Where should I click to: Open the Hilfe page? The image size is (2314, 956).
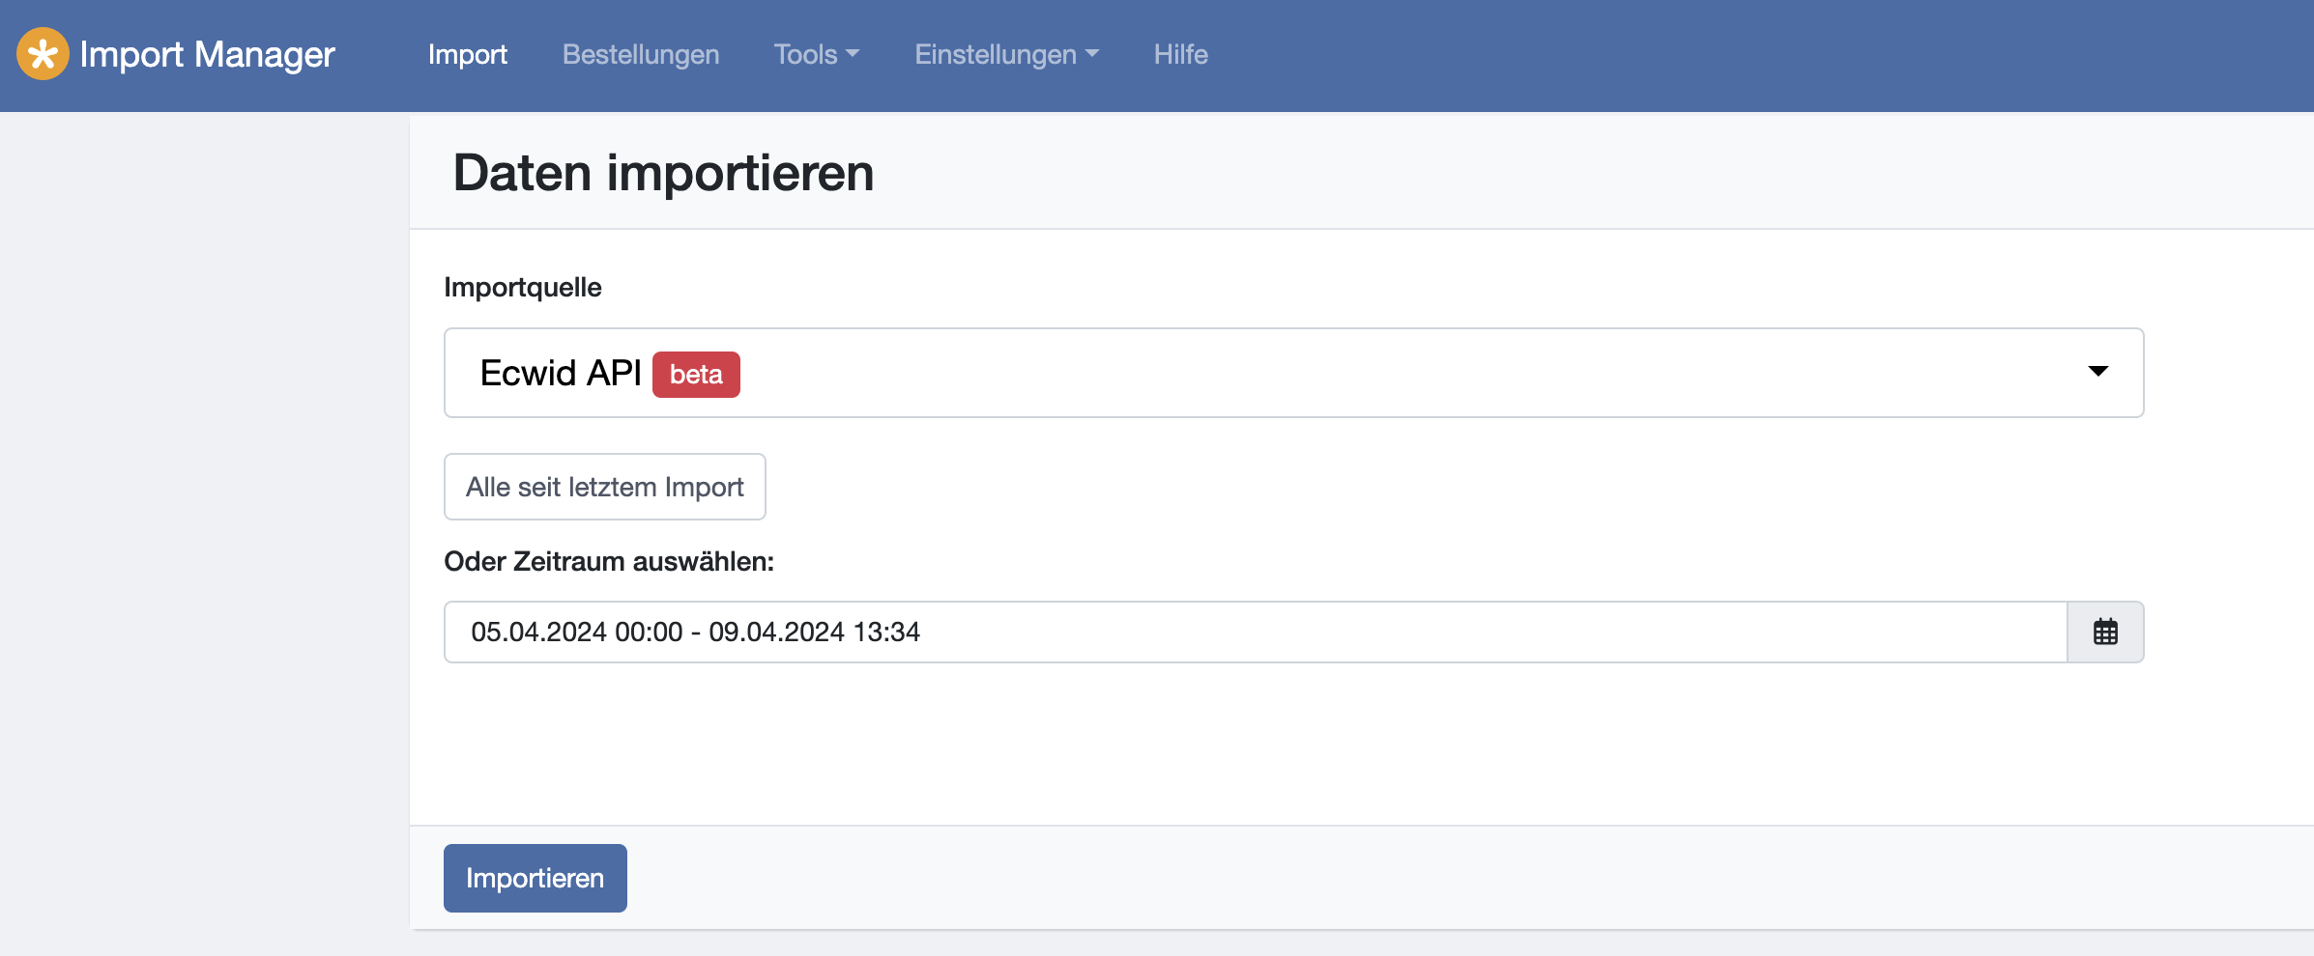coord(1180,54)
